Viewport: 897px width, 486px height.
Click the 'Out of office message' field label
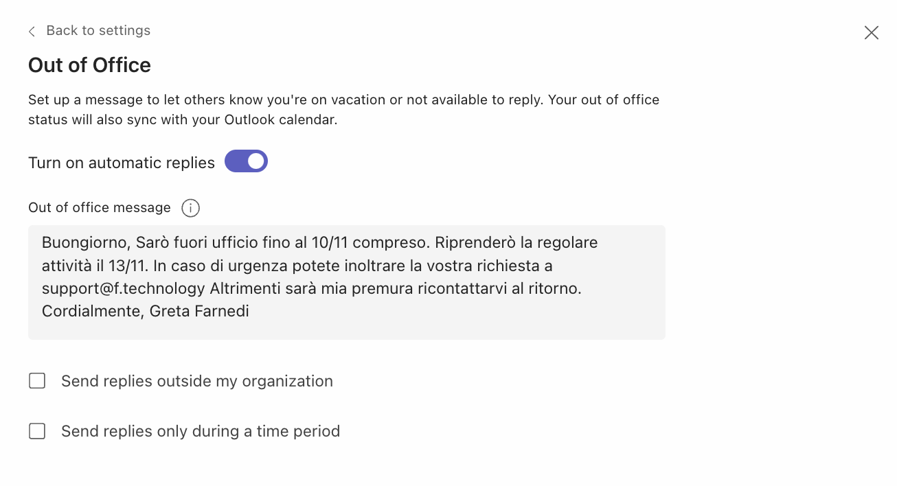coord(100,207)
